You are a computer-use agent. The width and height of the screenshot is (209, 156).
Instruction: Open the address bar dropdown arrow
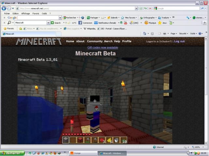coord(137,8)
